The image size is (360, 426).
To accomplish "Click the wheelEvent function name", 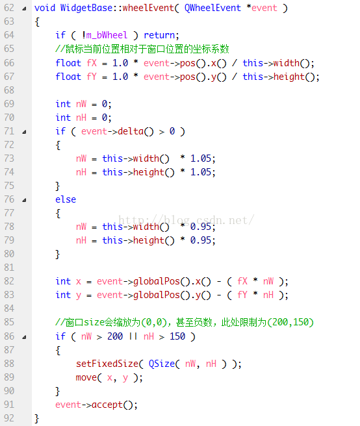I will pyautogui.click(x=148, y=8).
